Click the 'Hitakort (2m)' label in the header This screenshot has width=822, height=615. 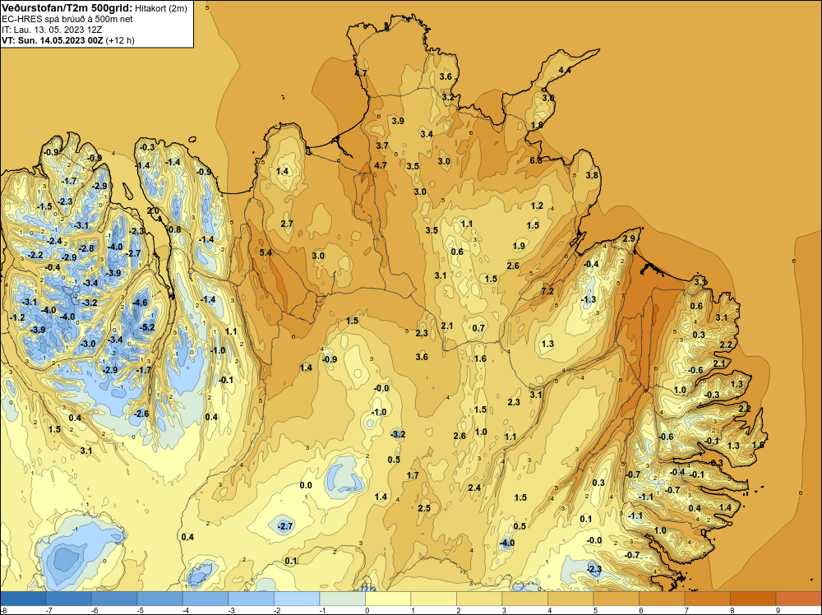(x=161, y=8)
